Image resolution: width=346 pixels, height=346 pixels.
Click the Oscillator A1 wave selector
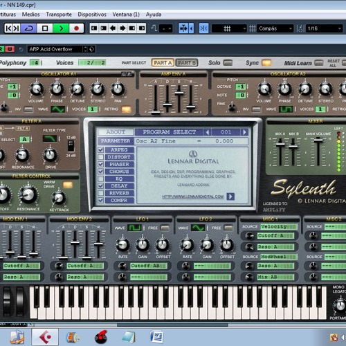(58, 109)
